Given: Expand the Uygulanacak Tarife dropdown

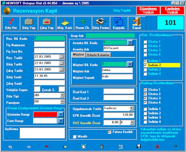Looking at the screenshot, I should 132,108.
